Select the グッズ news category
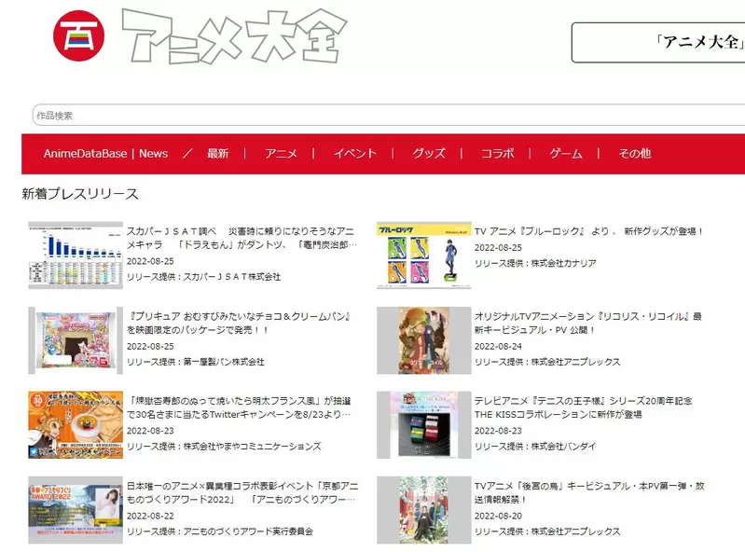745x552 pixels. [429, 154]
